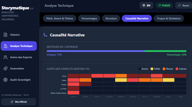Click the checkmark icon in FUGUE badge
This screenshot has width=192, height=107.
[160, 5]
